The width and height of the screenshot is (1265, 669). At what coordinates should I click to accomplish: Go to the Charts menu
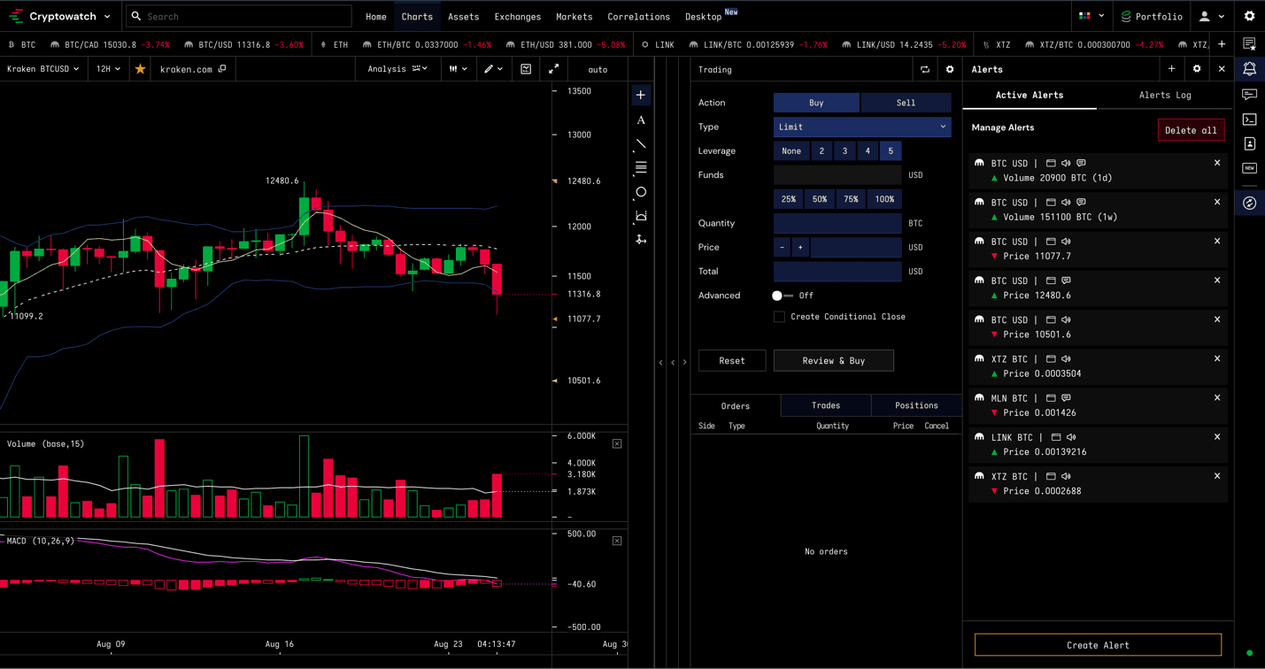417,17
